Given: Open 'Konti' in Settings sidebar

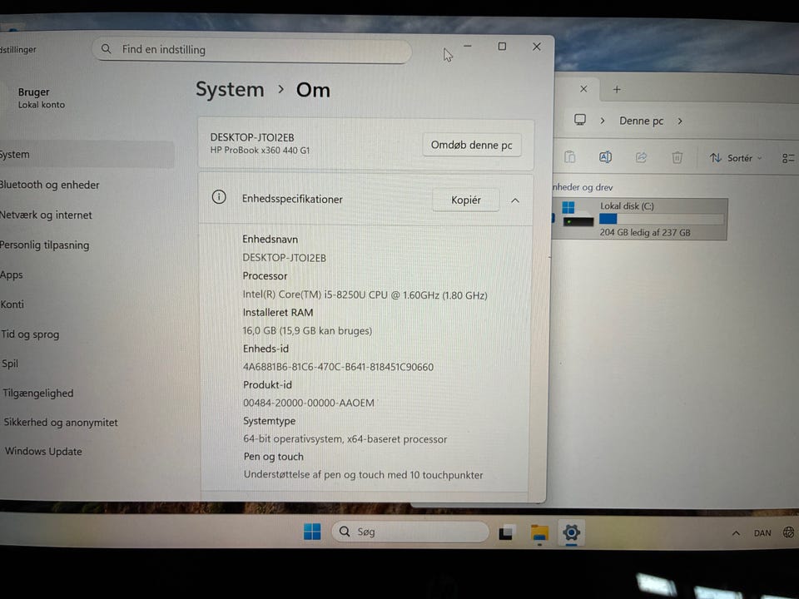Looking at the screenshot, I should coord(12,304).
